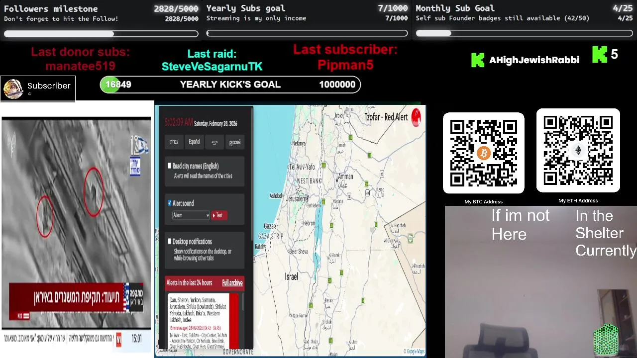Viewport: 637px width, 358px height.
Task: Click the WEST BANK label on map
Action: 309,181
